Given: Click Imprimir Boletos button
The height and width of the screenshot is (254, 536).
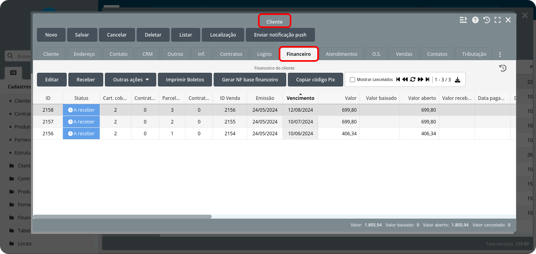Looking at the screenshot, I should point(185,79).
